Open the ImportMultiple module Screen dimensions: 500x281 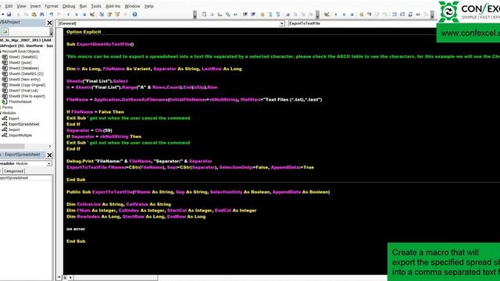point(20,135)
